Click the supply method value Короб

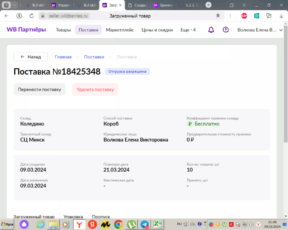click(111, 124)
